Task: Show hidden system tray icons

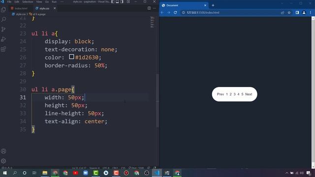Action: [x=287, y=173]
